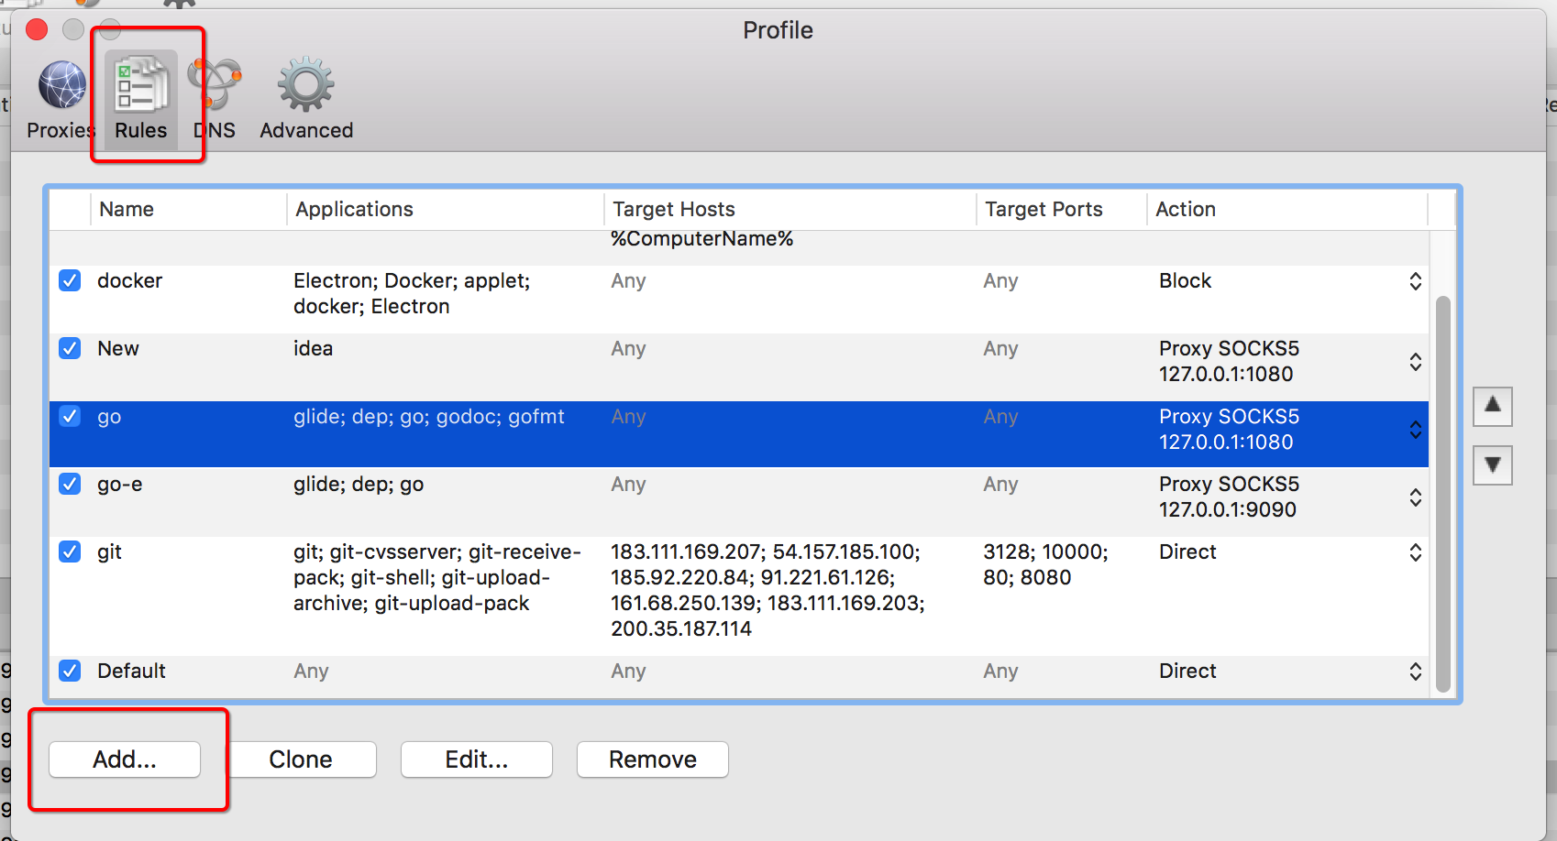Open the Advanced gear icon

point(305,86)
